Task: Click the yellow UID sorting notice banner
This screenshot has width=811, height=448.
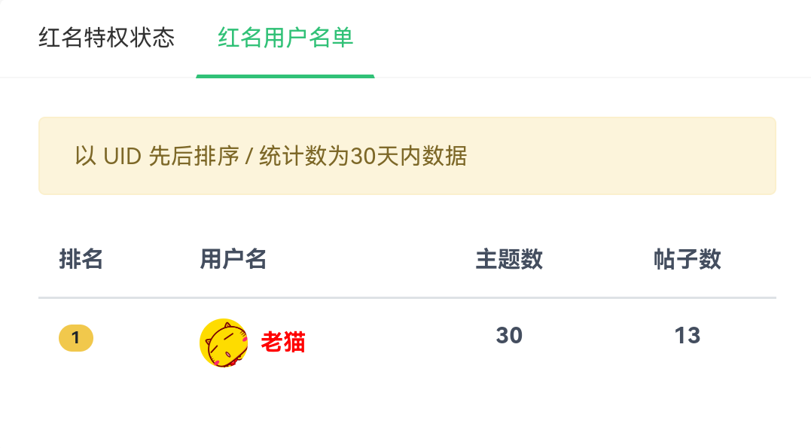Action: click(407, 156)
